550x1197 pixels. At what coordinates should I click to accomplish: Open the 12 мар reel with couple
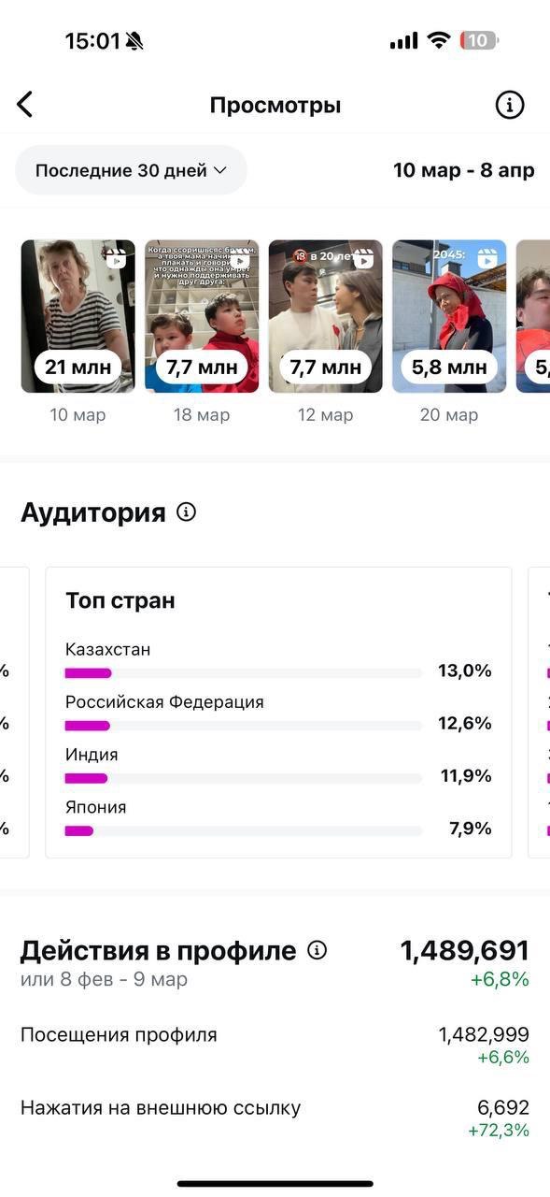point(326,316)
